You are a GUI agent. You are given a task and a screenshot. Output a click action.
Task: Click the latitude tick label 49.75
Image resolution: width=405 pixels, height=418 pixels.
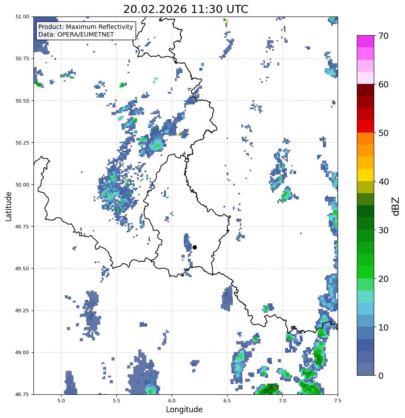point(22,227)
